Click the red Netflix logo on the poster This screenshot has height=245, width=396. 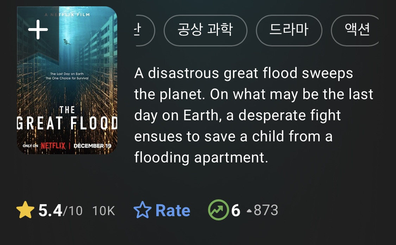point(53,146)
